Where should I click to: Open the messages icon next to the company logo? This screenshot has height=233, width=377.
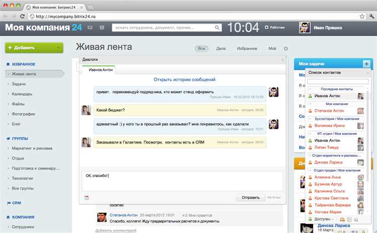[x=90, y=28]
